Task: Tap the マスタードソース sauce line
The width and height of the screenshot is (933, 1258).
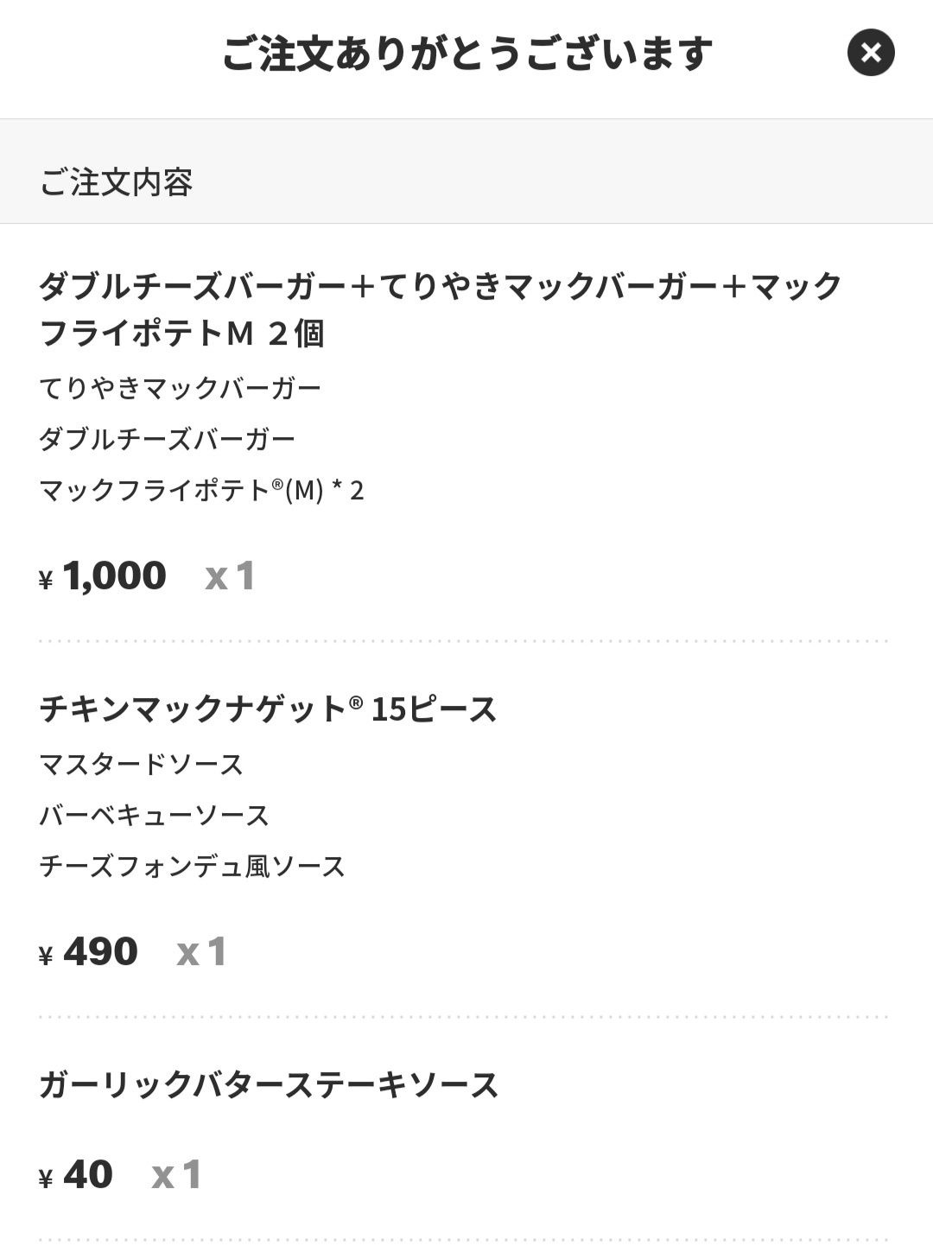Action: click(141, 764)
